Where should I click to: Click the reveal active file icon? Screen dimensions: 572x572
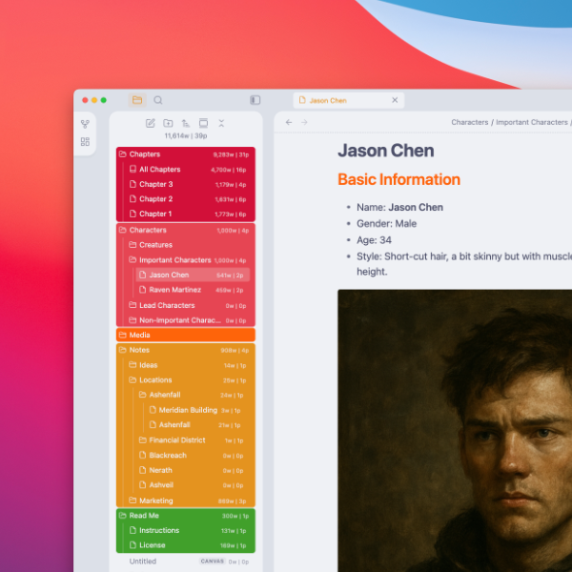[x=204, y=123]
